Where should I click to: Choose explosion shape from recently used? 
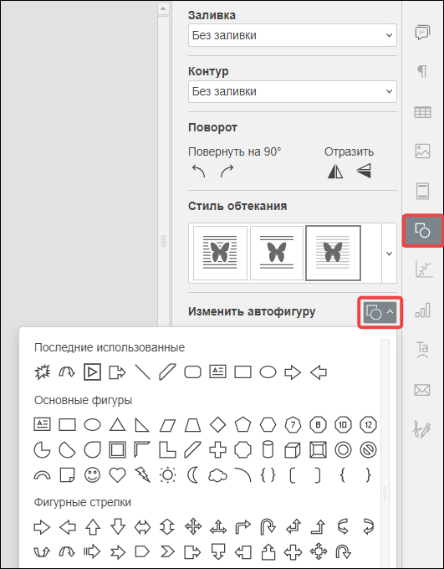[42, 372]
